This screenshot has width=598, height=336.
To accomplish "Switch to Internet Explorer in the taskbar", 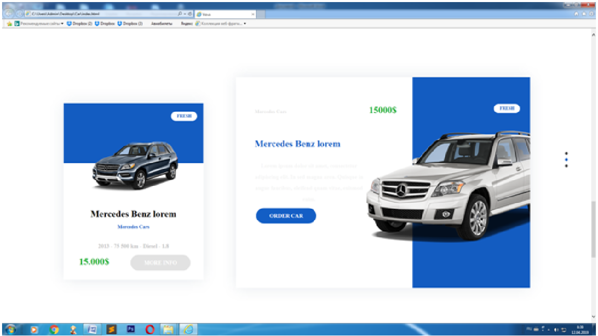I will 188,330.
